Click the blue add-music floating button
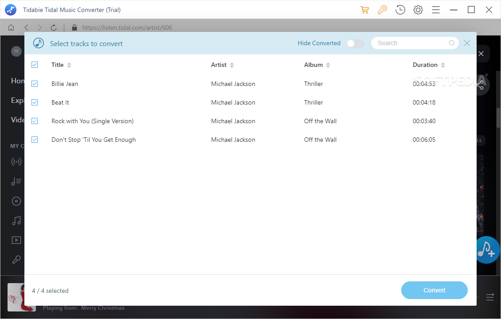The width and height of the screenshot is (501, 319). tap(488, 250)
